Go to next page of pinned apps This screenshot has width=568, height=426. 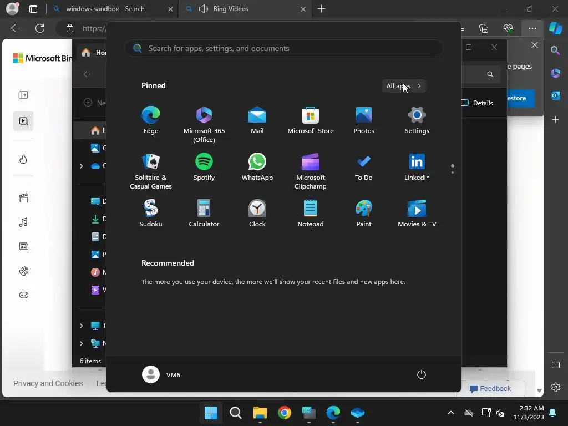tap(453, 173)
